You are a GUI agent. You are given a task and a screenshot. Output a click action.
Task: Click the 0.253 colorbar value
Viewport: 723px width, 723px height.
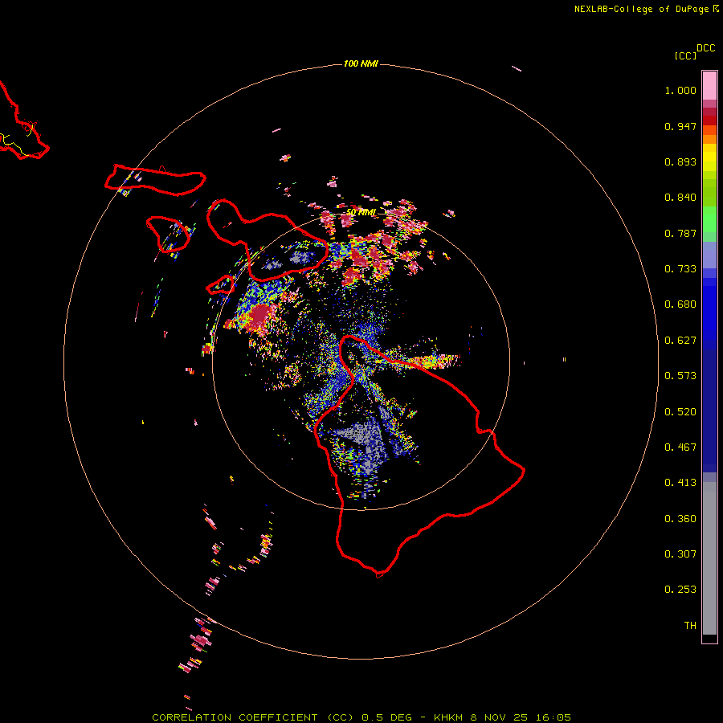680,590
